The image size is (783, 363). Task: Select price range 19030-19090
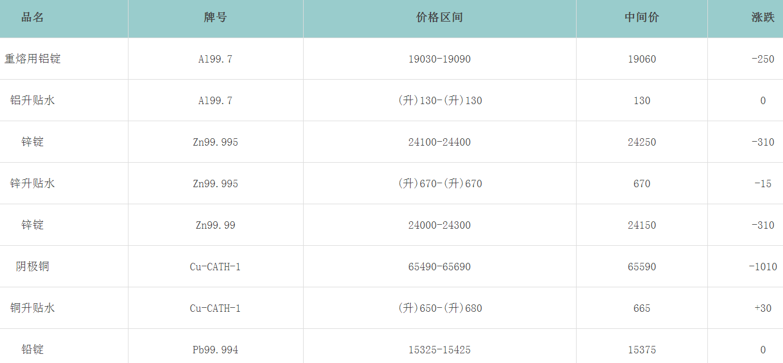point(439,59)
